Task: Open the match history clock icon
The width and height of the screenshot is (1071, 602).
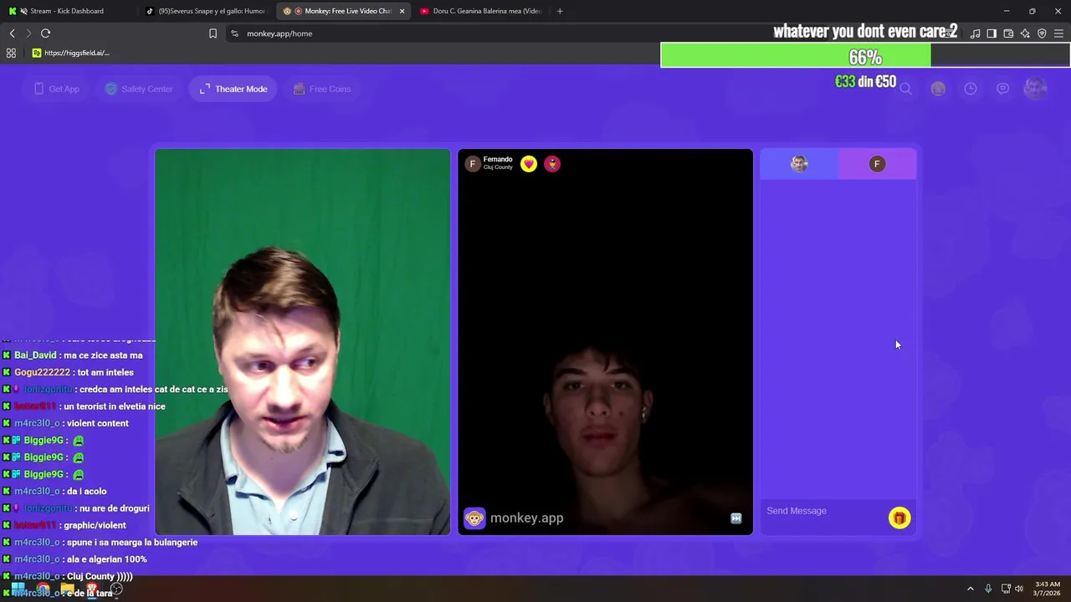Action: (971, 89)
